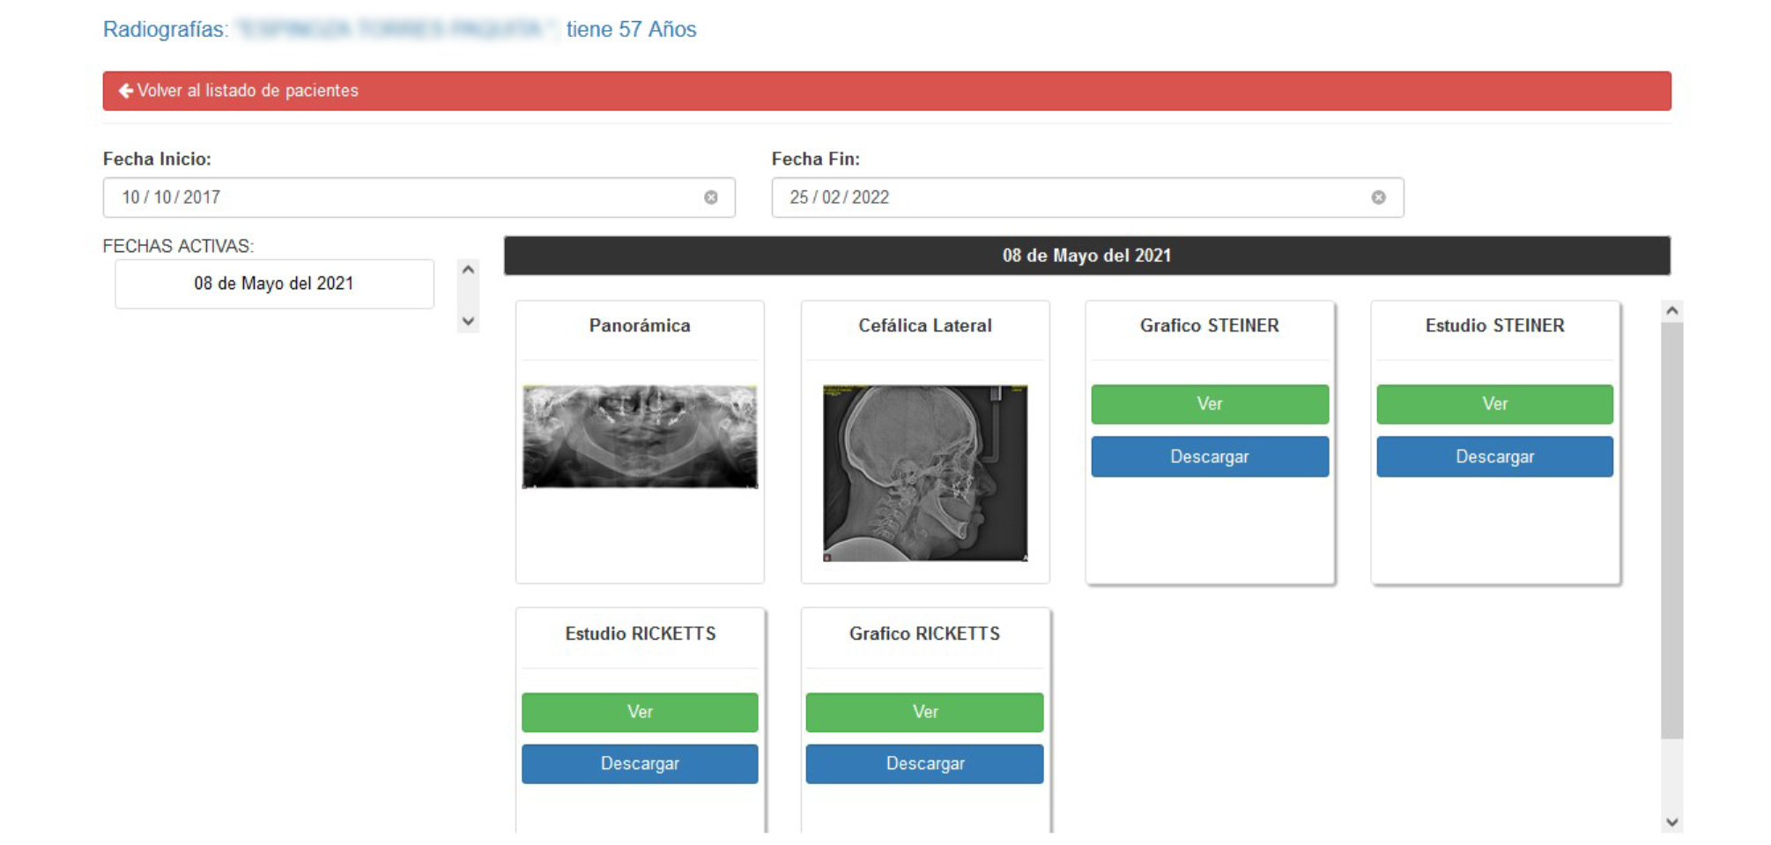The height and width of the screenshot is (845, 1771).
Task: View the Estudio RICKETTS
Action: click(640, 712)
